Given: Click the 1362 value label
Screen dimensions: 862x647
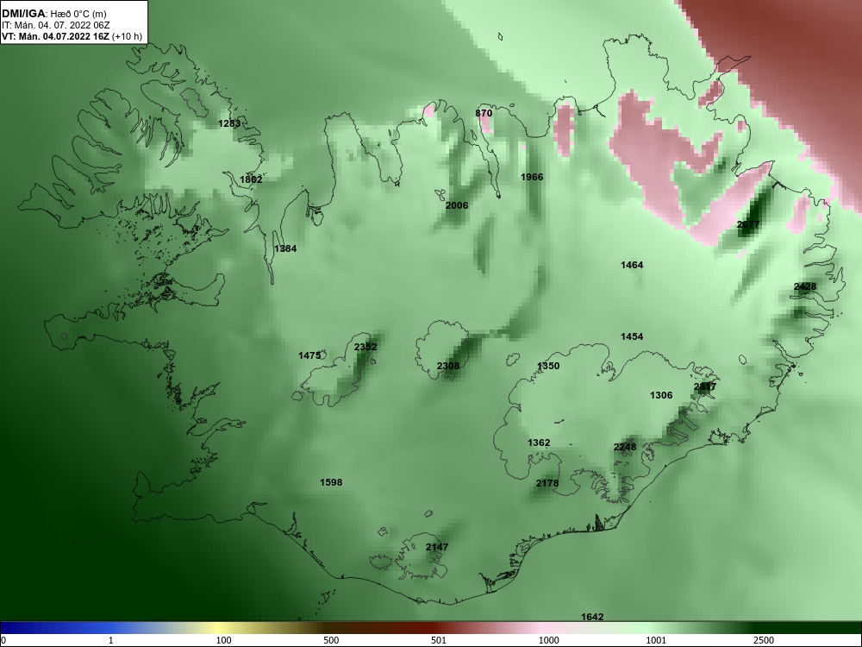Looking at the screenshot, I should (x=539, y=443).
